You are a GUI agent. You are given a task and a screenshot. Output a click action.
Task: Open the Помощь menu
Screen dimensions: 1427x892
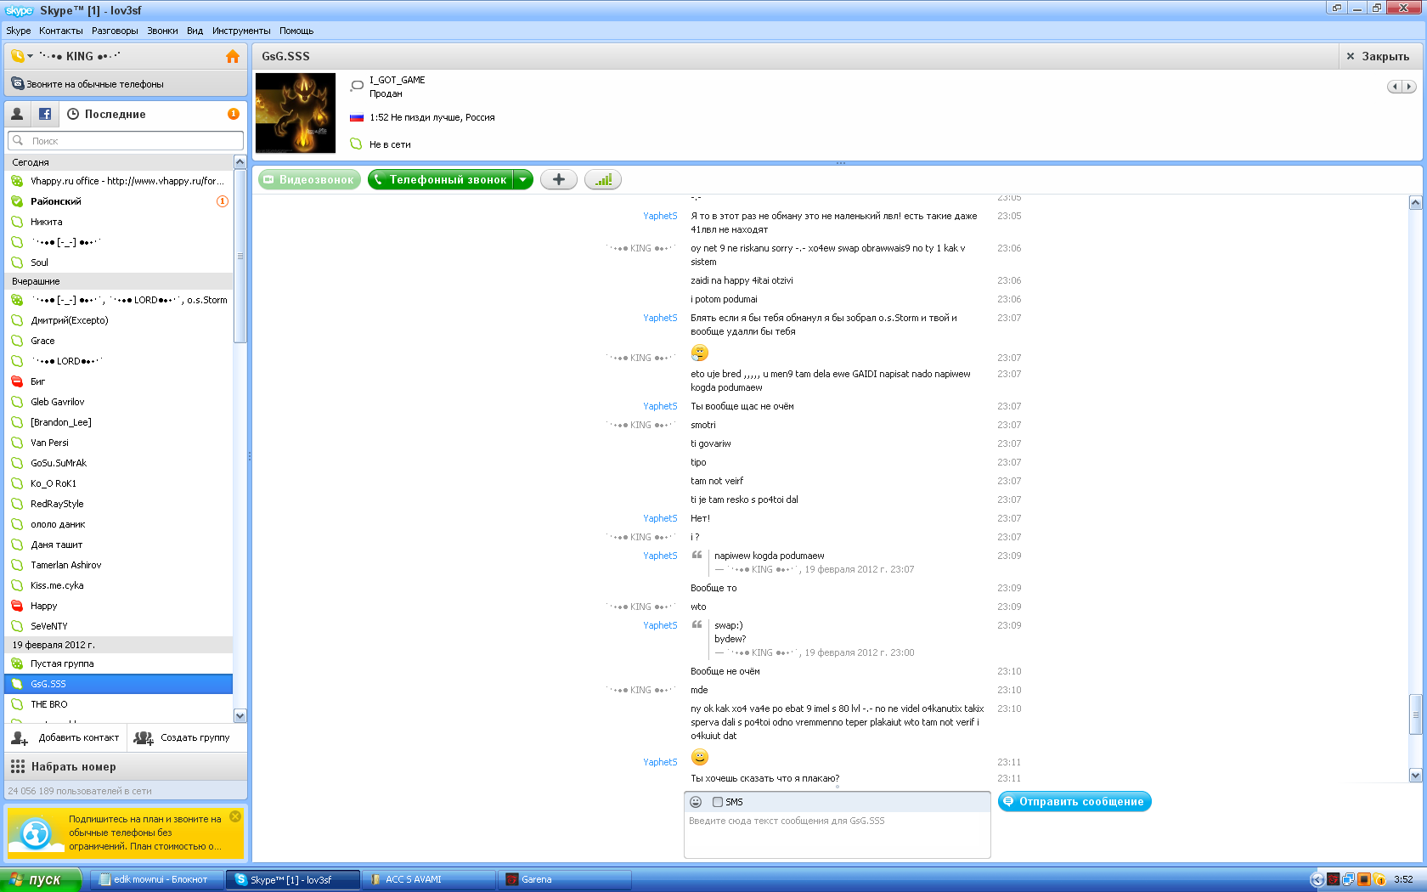(296, 31)
